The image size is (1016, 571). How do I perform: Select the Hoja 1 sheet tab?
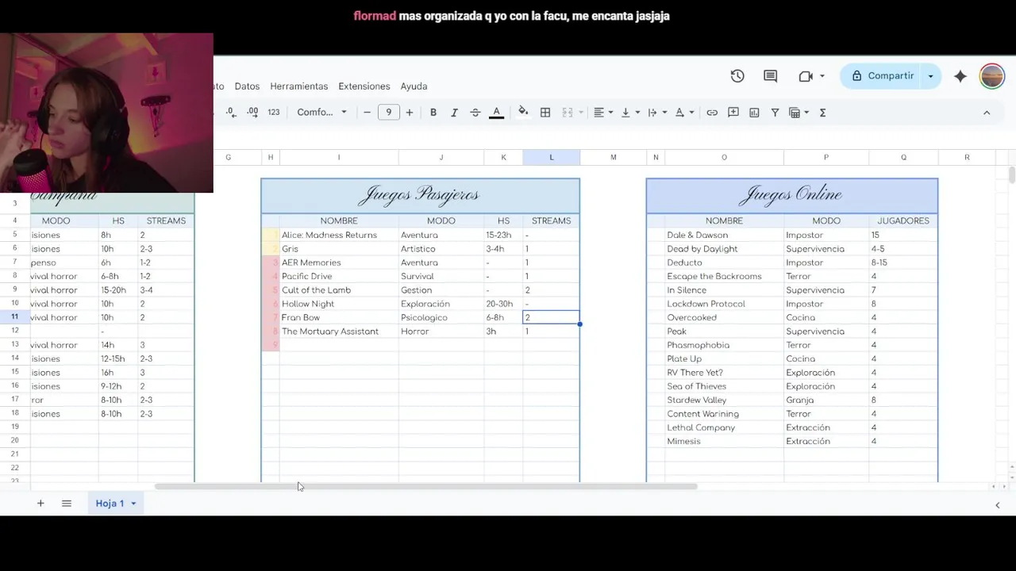coord(110,504)
